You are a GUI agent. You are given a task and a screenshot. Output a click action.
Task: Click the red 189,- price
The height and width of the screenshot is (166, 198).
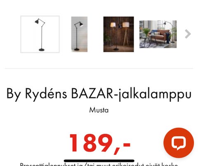[100, 144]
